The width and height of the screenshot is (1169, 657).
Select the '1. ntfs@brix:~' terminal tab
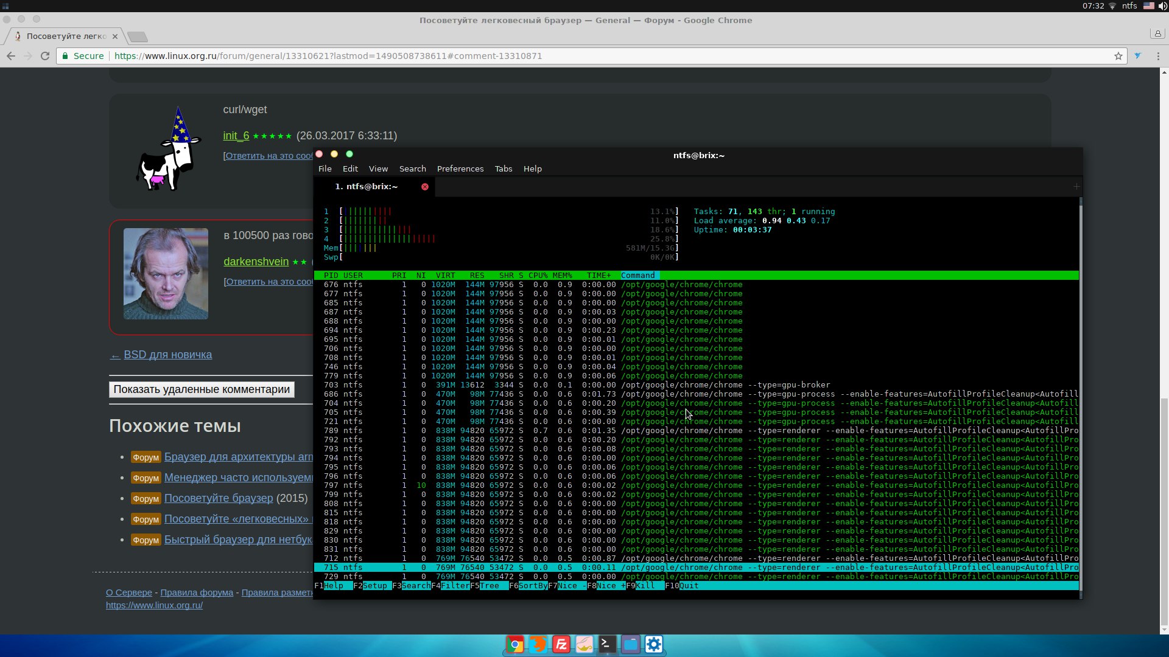374,187
